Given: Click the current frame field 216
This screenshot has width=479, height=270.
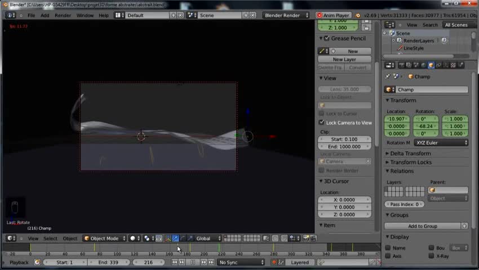Looking at the screenshot, I should click(148, 262).
